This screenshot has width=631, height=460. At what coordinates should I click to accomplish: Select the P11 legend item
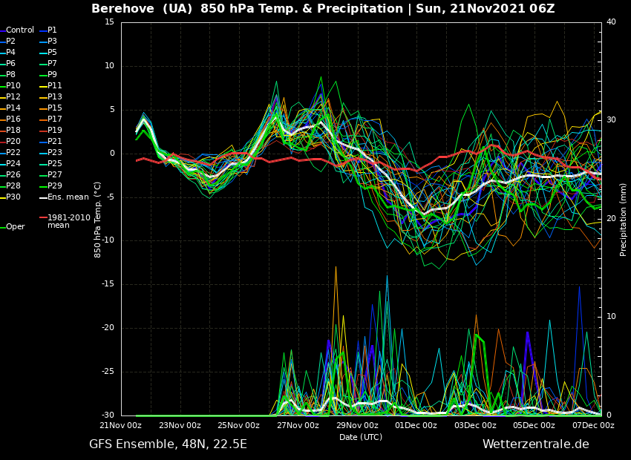(x=55, y=86)
